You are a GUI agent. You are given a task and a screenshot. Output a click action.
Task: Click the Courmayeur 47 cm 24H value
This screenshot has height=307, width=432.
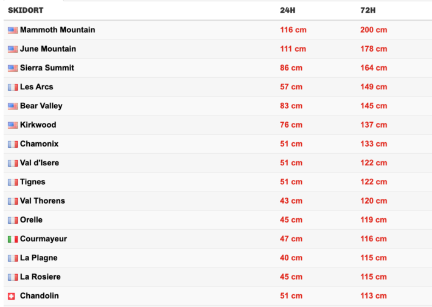(x=291, y=239)
